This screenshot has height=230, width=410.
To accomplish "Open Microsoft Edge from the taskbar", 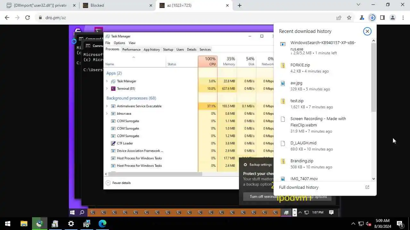I will [102, 224].
